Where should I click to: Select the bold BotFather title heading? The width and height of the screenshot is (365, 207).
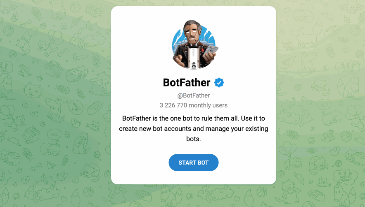[x=187, y=83]
